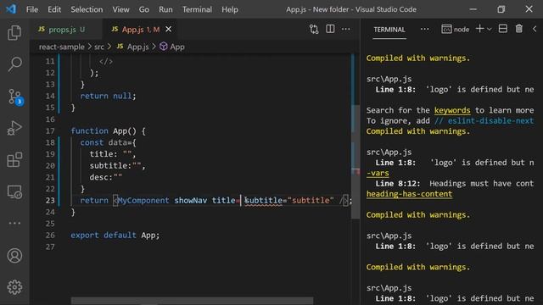Viewport: 543px width, 305px height.
Task: Open Remote Explorer view
Action: pyautogui.click(x=14, y=191)
